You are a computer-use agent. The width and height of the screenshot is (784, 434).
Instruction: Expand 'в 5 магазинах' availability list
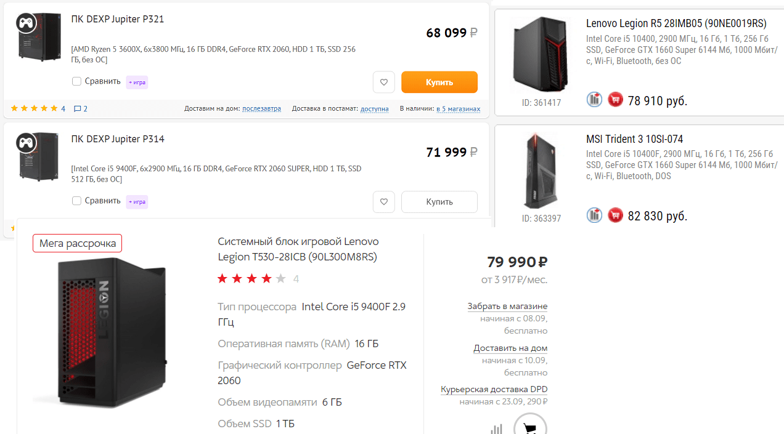pos(458,109)
